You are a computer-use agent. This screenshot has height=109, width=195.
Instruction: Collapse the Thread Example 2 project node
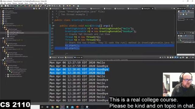(x=1, y=38)
